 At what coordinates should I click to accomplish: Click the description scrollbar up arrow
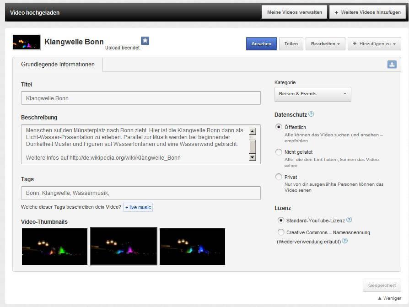click(x=252, y=131)
